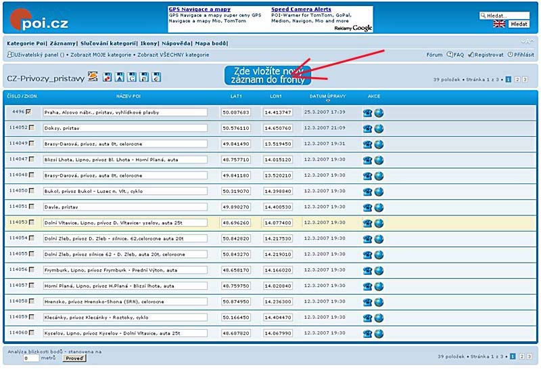Click the Hledat search input field
Image resolution: width=541 pixels, height=369 pixels.
504,16
